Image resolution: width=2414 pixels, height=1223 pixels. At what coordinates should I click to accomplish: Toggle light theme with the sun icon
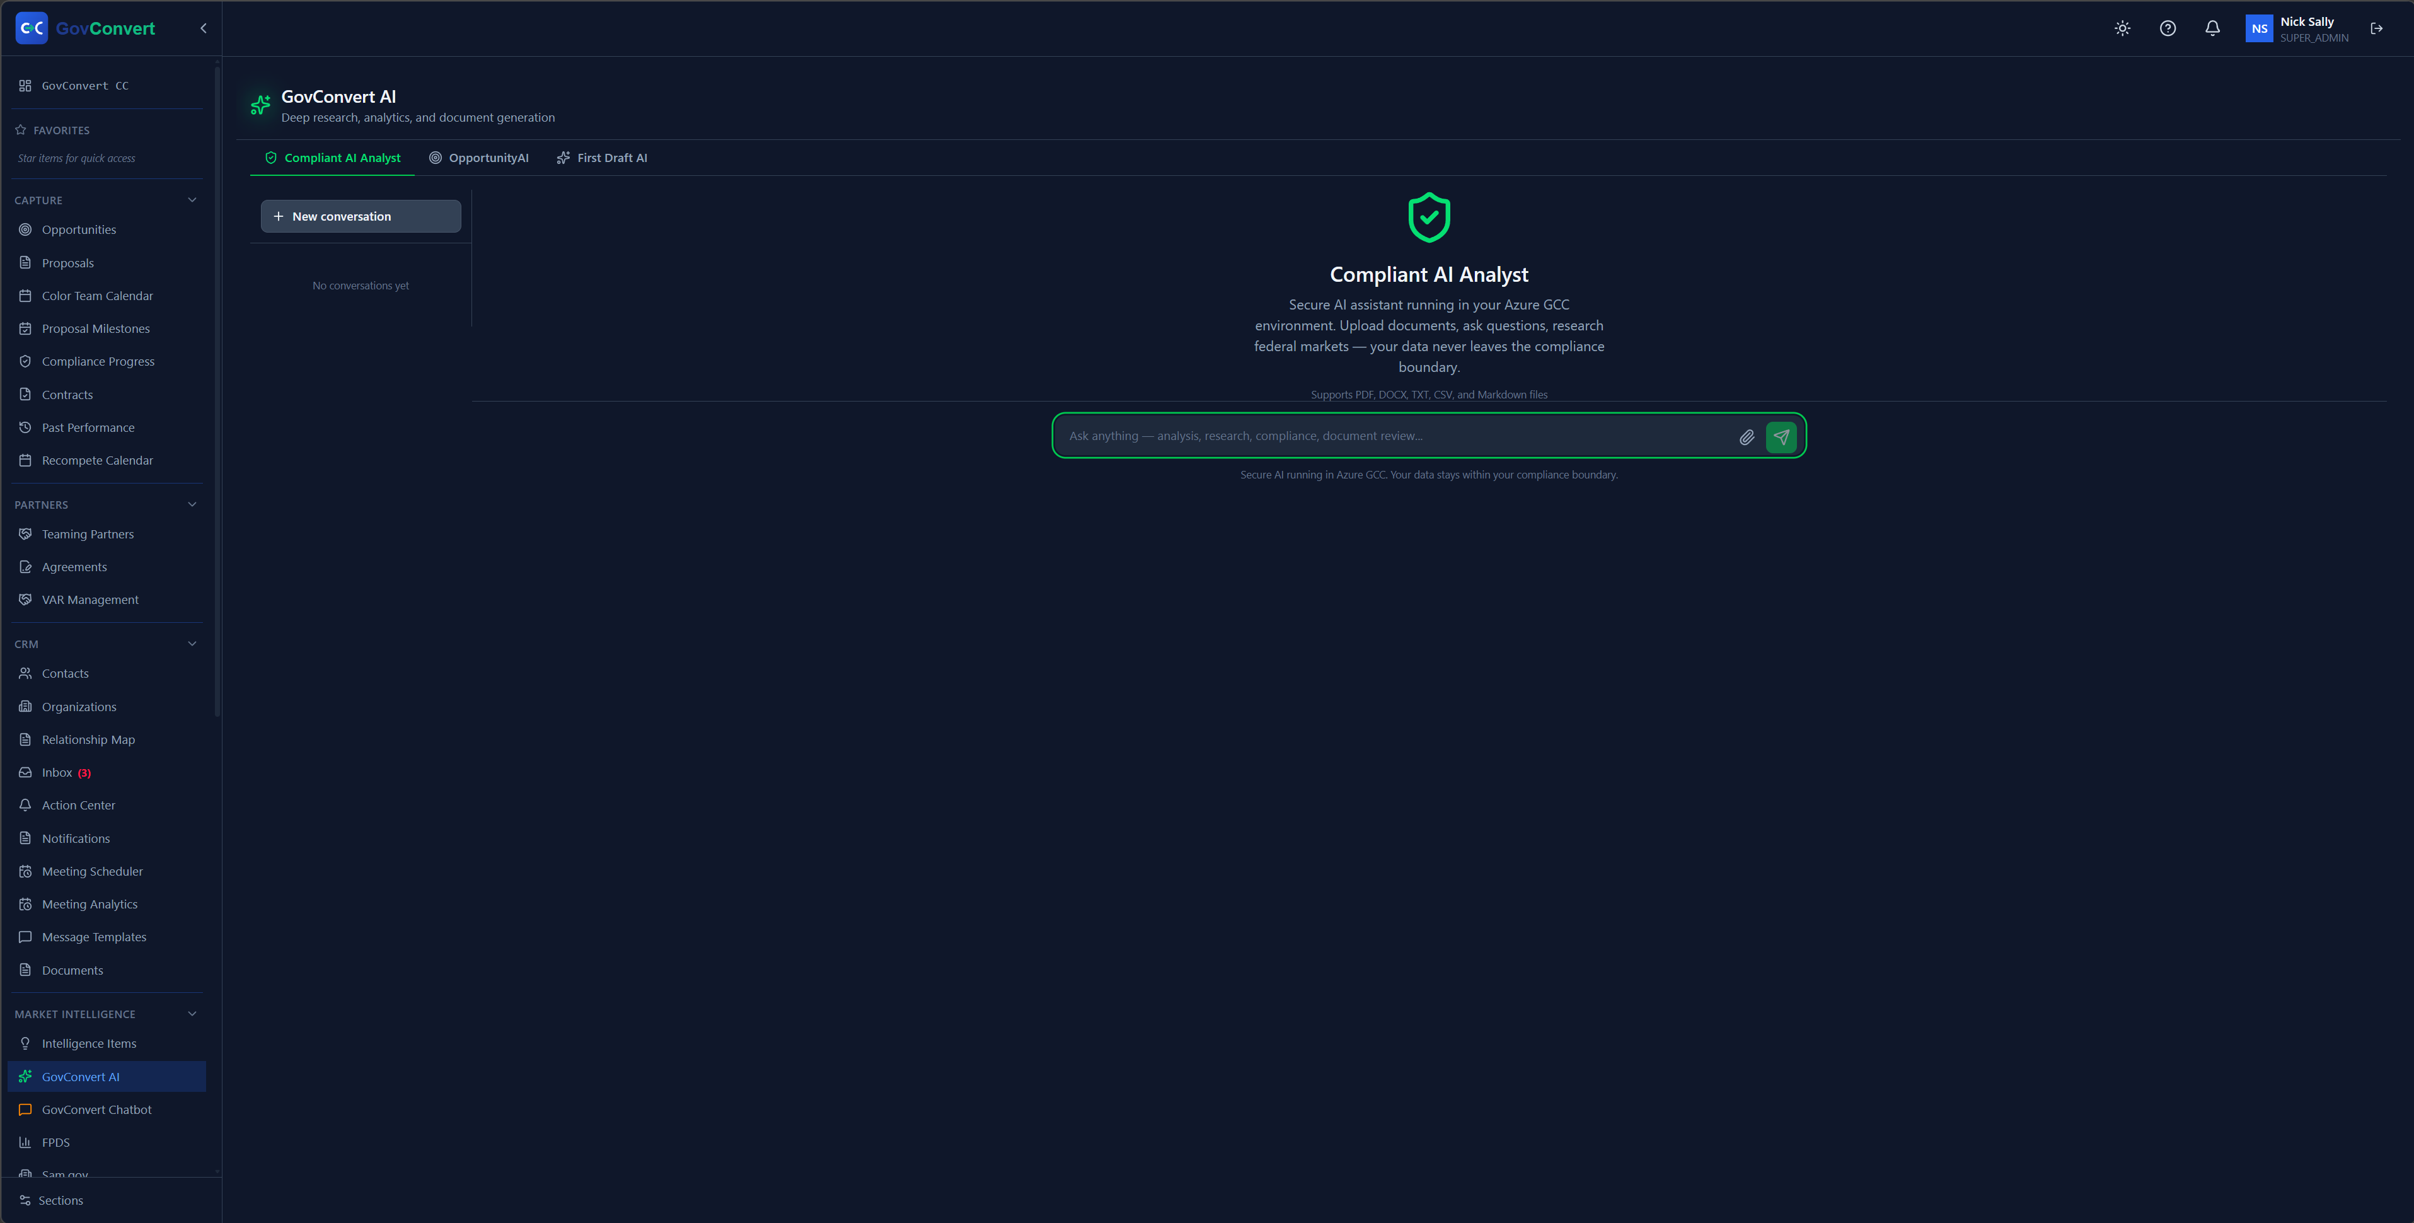tap(2123, 28)
